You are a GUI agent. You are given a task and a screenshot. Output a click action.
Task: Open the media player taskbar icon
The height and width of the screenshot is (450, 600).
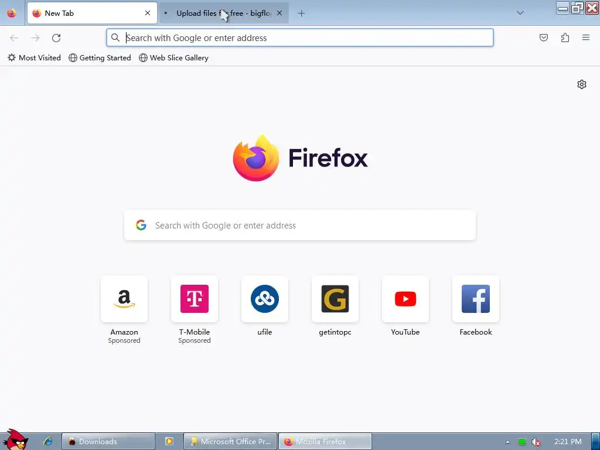pos(169,441)
